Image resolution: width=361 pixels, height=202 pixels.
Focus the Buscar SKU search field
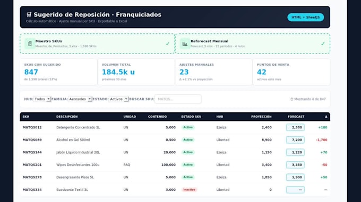pos(178,99)
